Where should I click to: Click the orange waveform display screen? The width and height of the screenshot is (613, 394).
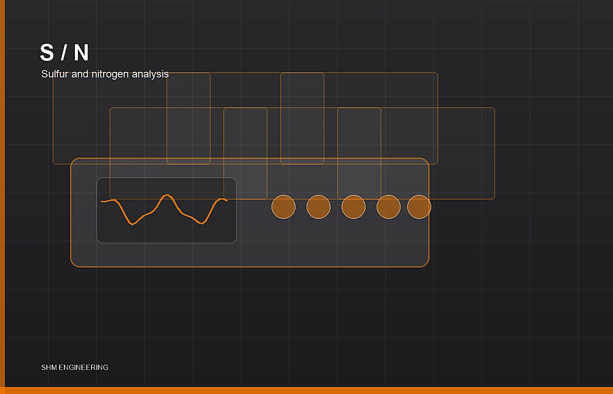click(166, 210)
